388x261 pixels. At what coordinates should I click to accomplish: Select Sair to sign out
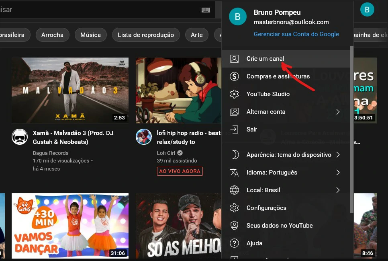point(286,129)
